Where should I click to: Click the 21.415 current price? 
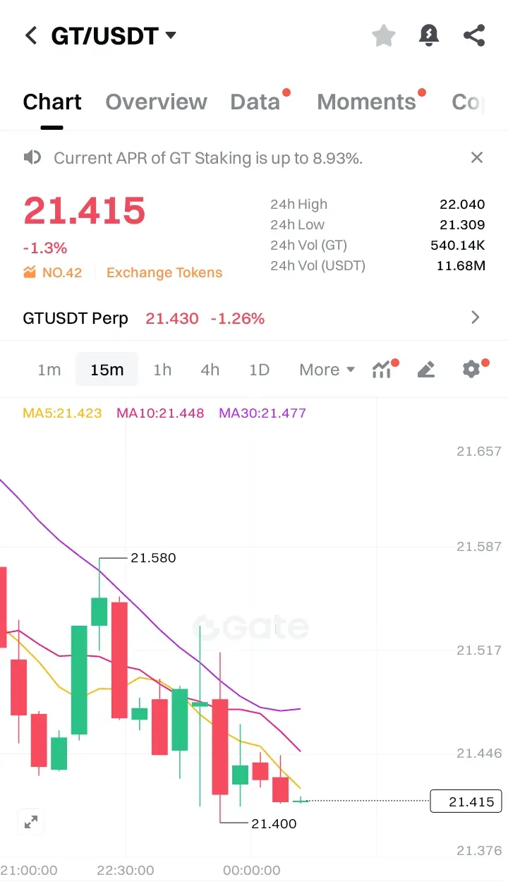pos(85,211)
